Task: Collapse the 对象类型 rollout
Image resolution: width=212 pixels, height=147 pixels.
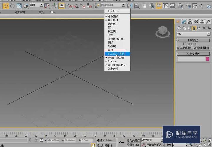Action: tap(193, 40)
